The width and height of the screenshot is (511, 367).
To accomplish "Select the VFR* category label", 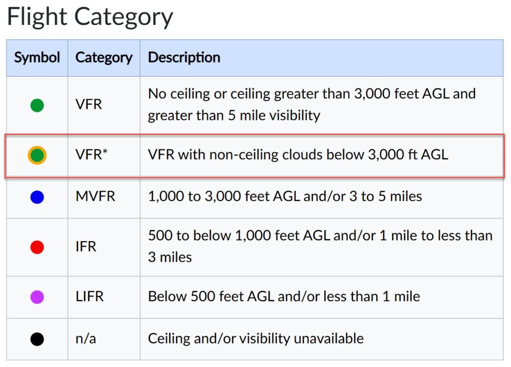I will pyautogui.click(x=91, y=155).
